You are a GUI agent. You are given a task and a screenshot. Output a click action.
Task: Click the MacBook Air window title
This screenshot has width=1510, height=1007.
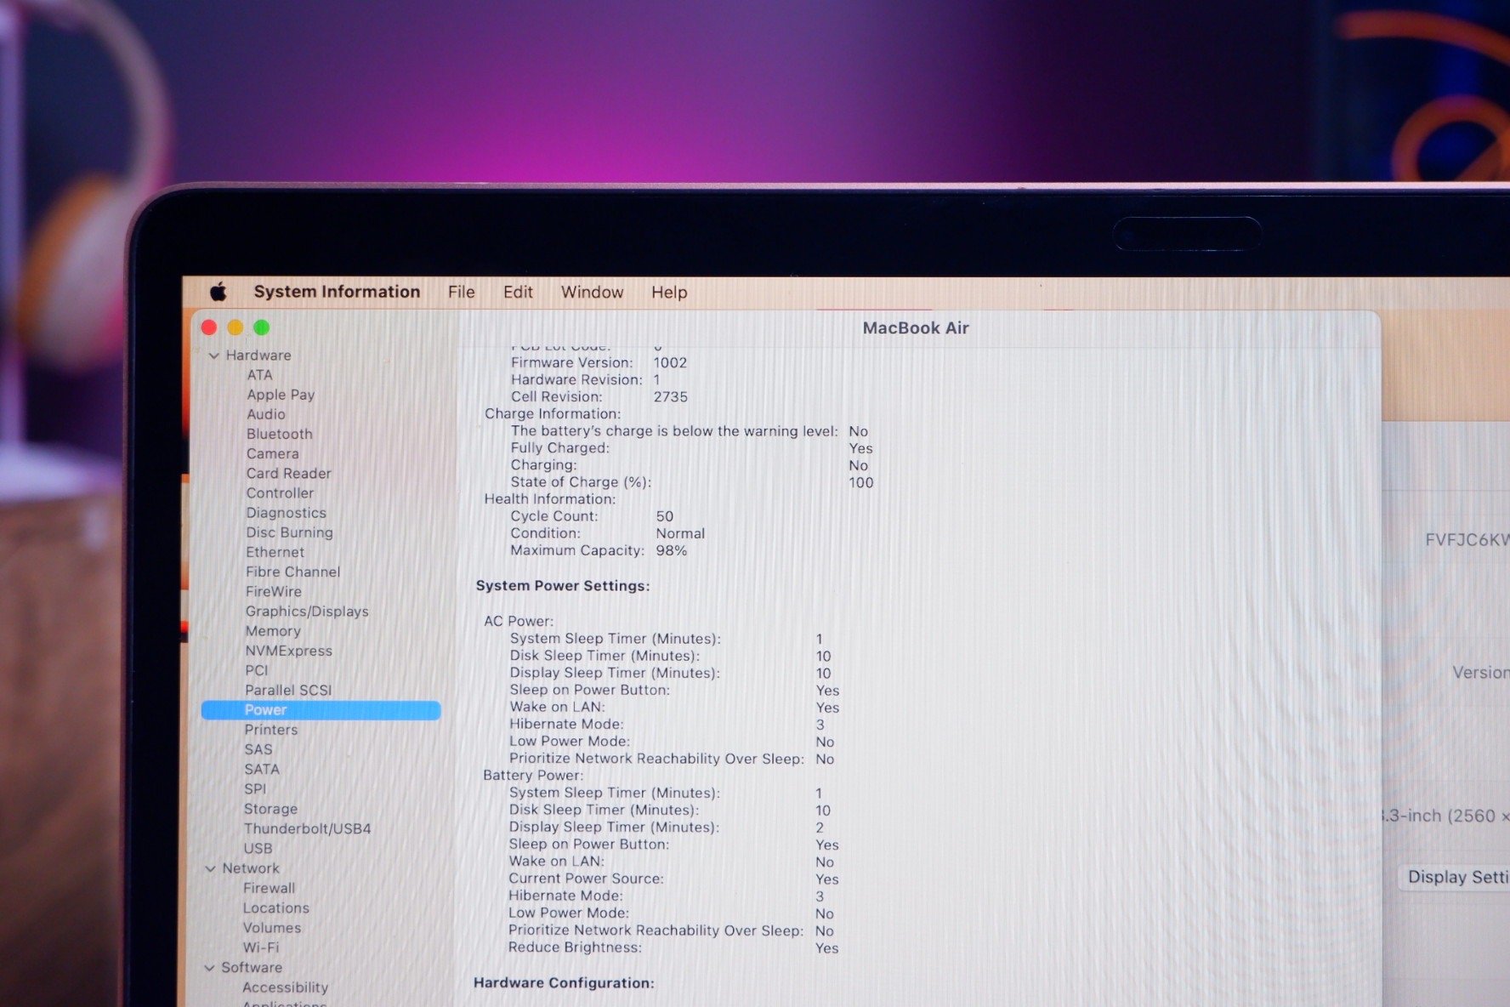click(x=916, y=328)
